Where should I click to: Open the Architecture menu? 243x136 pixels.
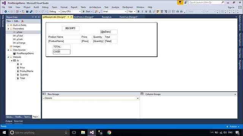tap(95, 7)
